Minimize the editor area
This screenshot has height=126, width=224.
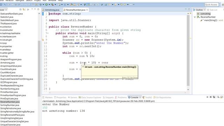coord(186,9)
